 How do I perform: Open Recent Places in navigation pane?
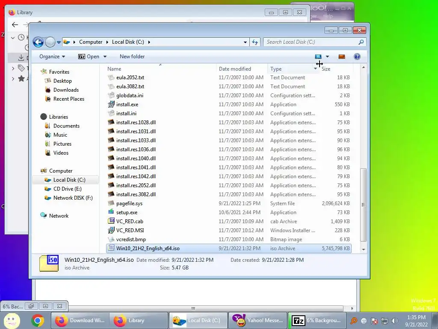coord(69,99)
